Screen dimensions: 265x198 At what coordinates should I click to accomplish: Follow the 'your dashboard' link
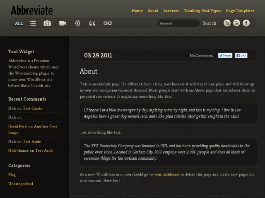(x=166, y=174)
